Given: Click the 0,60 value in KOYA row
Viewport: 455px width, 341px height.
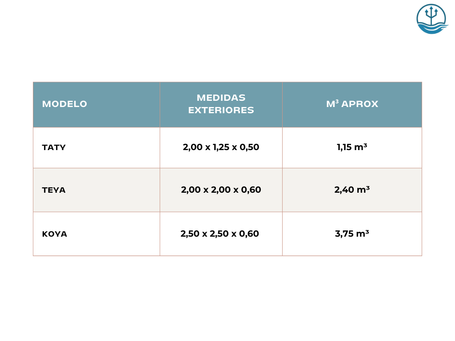Looking at the screenshot, I should pos(249,234).
